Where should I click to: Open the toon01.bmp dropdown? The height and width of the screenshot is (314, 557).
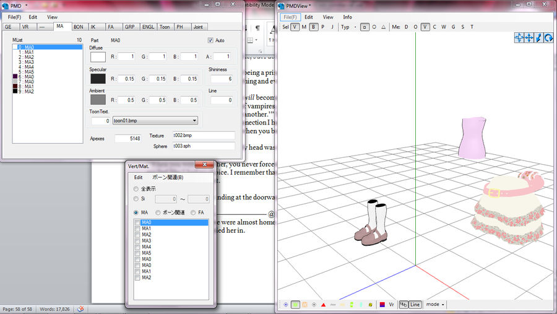[x=194, y=121]
